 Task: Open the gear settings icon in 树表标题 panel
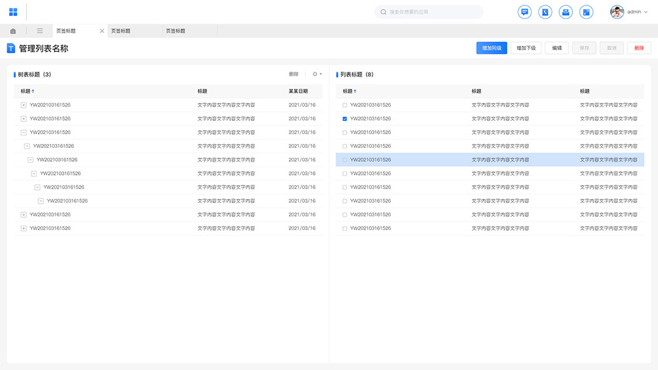[315, 74]
